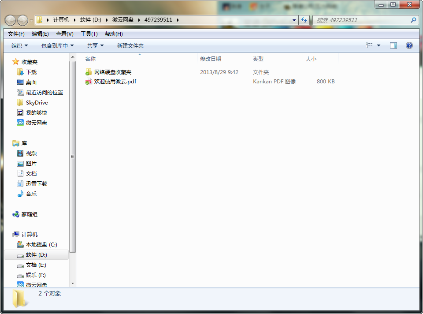Sort by 修改日期 column header
Image resolution: width=423 pixels, height=314 pixels.
pos(211,59)
